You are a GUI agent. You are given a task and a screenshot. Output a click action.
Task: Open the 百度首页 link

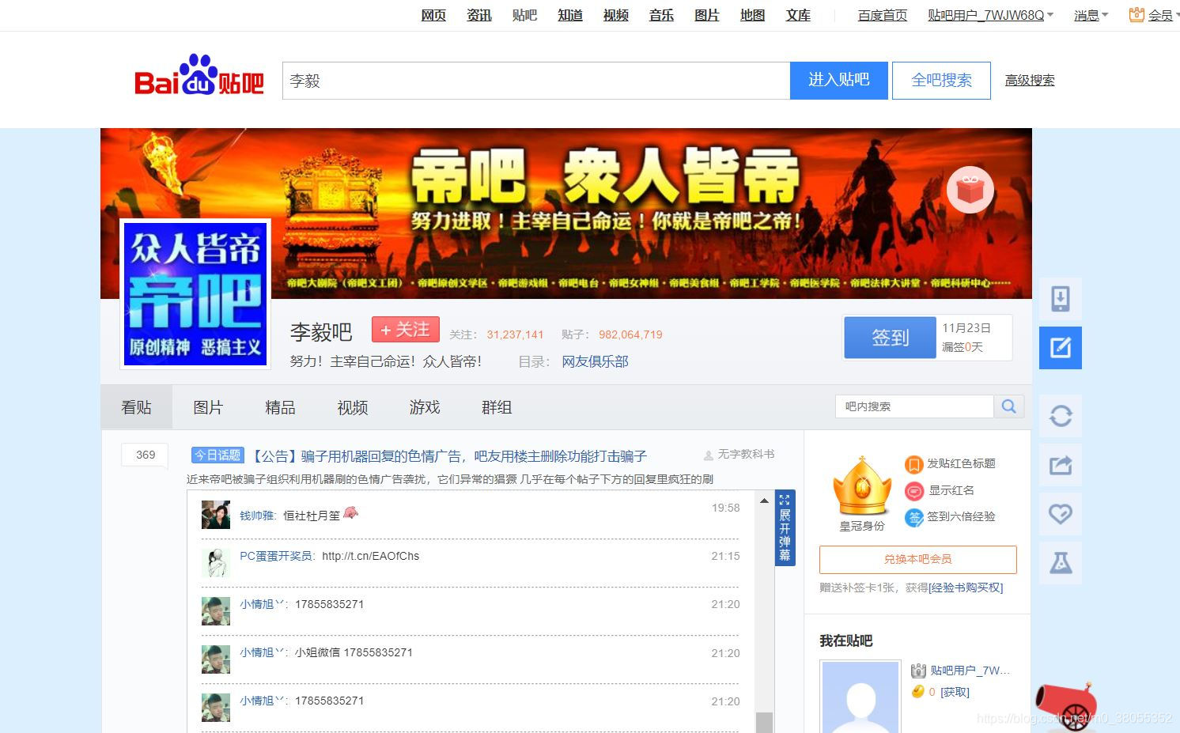[883, 15]
